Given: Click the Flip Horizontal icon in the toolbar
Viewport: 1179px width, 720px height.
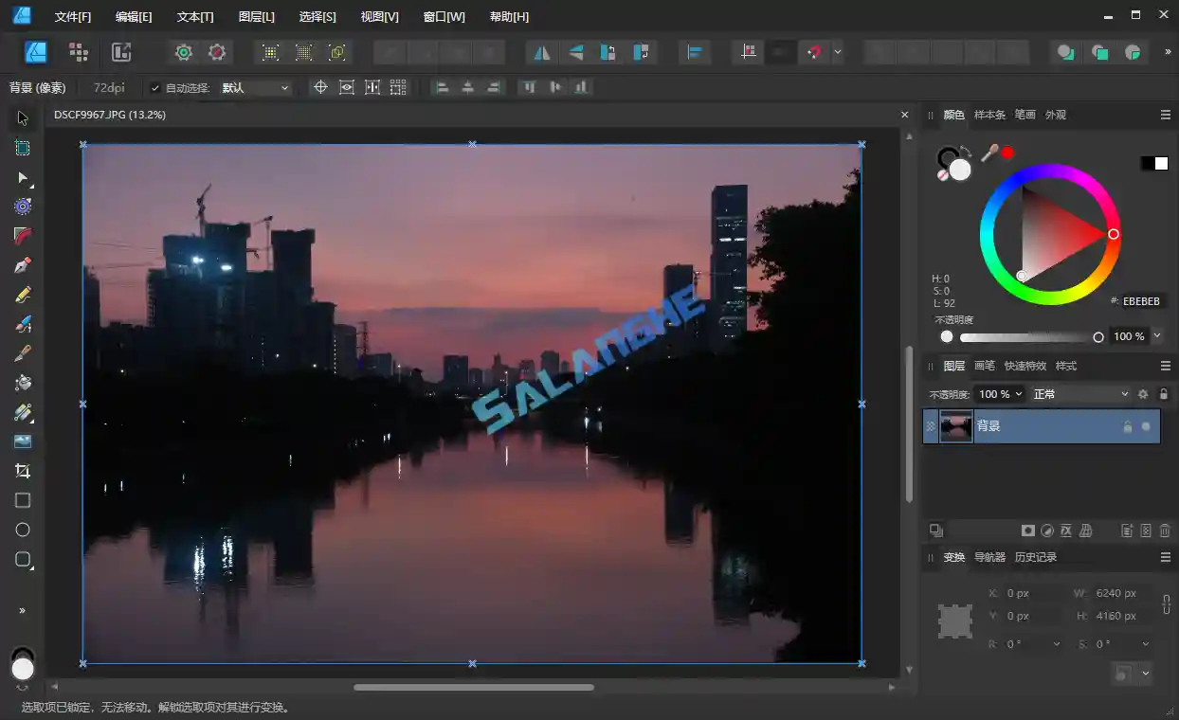Looking at the screenshot, I should click(542, 52).
